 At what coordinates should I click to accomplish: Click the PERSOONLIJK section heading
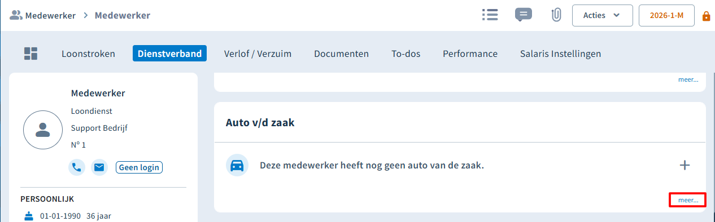click(47, 199)
